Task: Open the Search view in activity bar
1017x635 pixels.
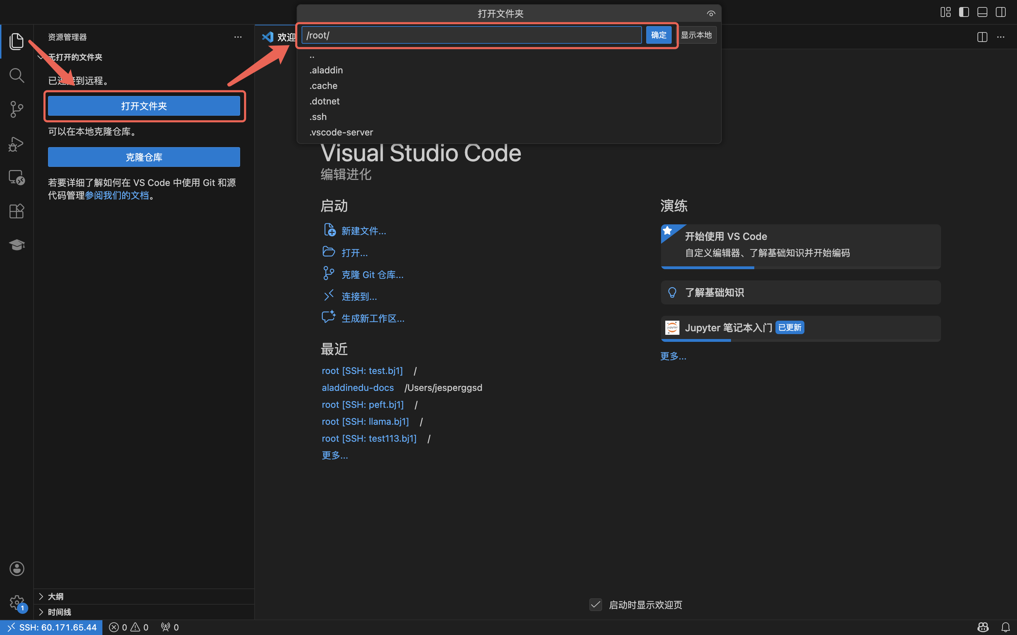Action: [x=16, y=75]
